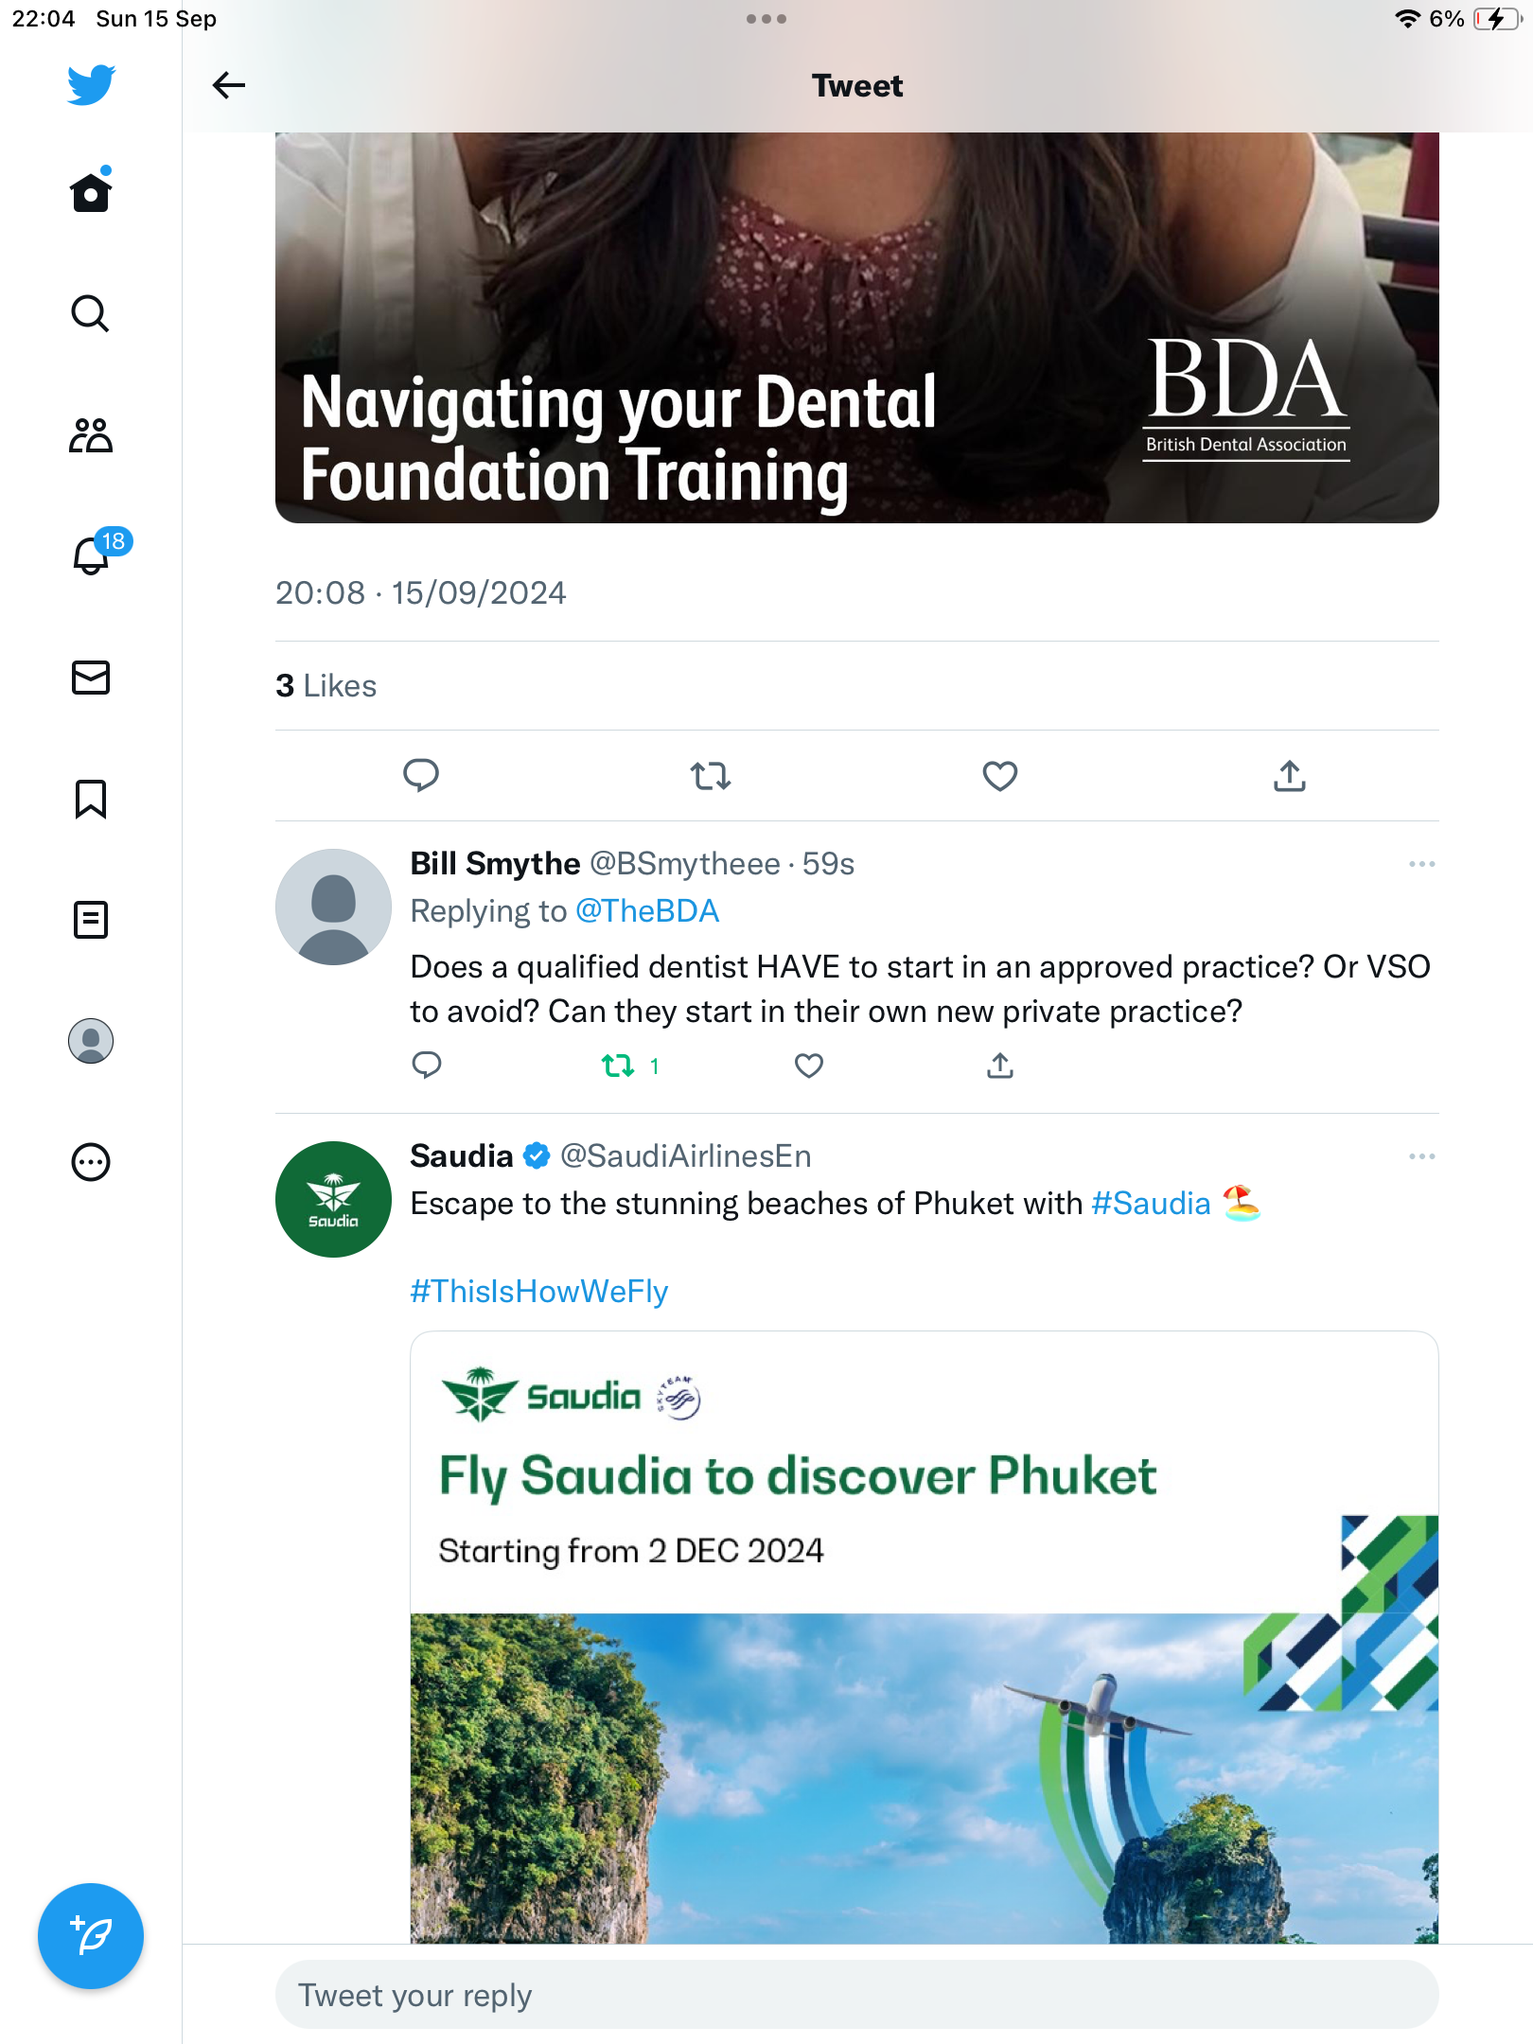Screen dimensions: 1533x2044
Task: Open the Fly Saudia Phuket ad image
Action: [925, 1638]
